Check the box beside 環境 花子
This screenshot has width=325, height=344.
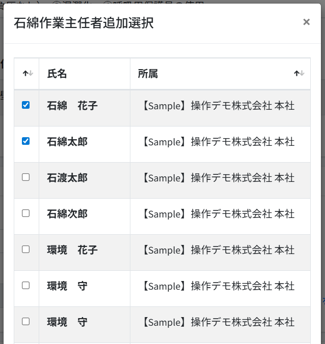tap(26, 249)
